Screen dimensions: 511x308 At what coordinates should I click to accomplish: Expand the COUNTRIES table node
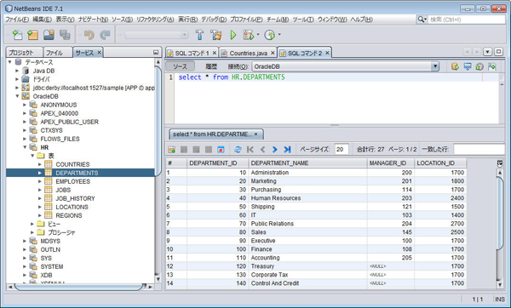pyautogui.click(x=40, y=164)
